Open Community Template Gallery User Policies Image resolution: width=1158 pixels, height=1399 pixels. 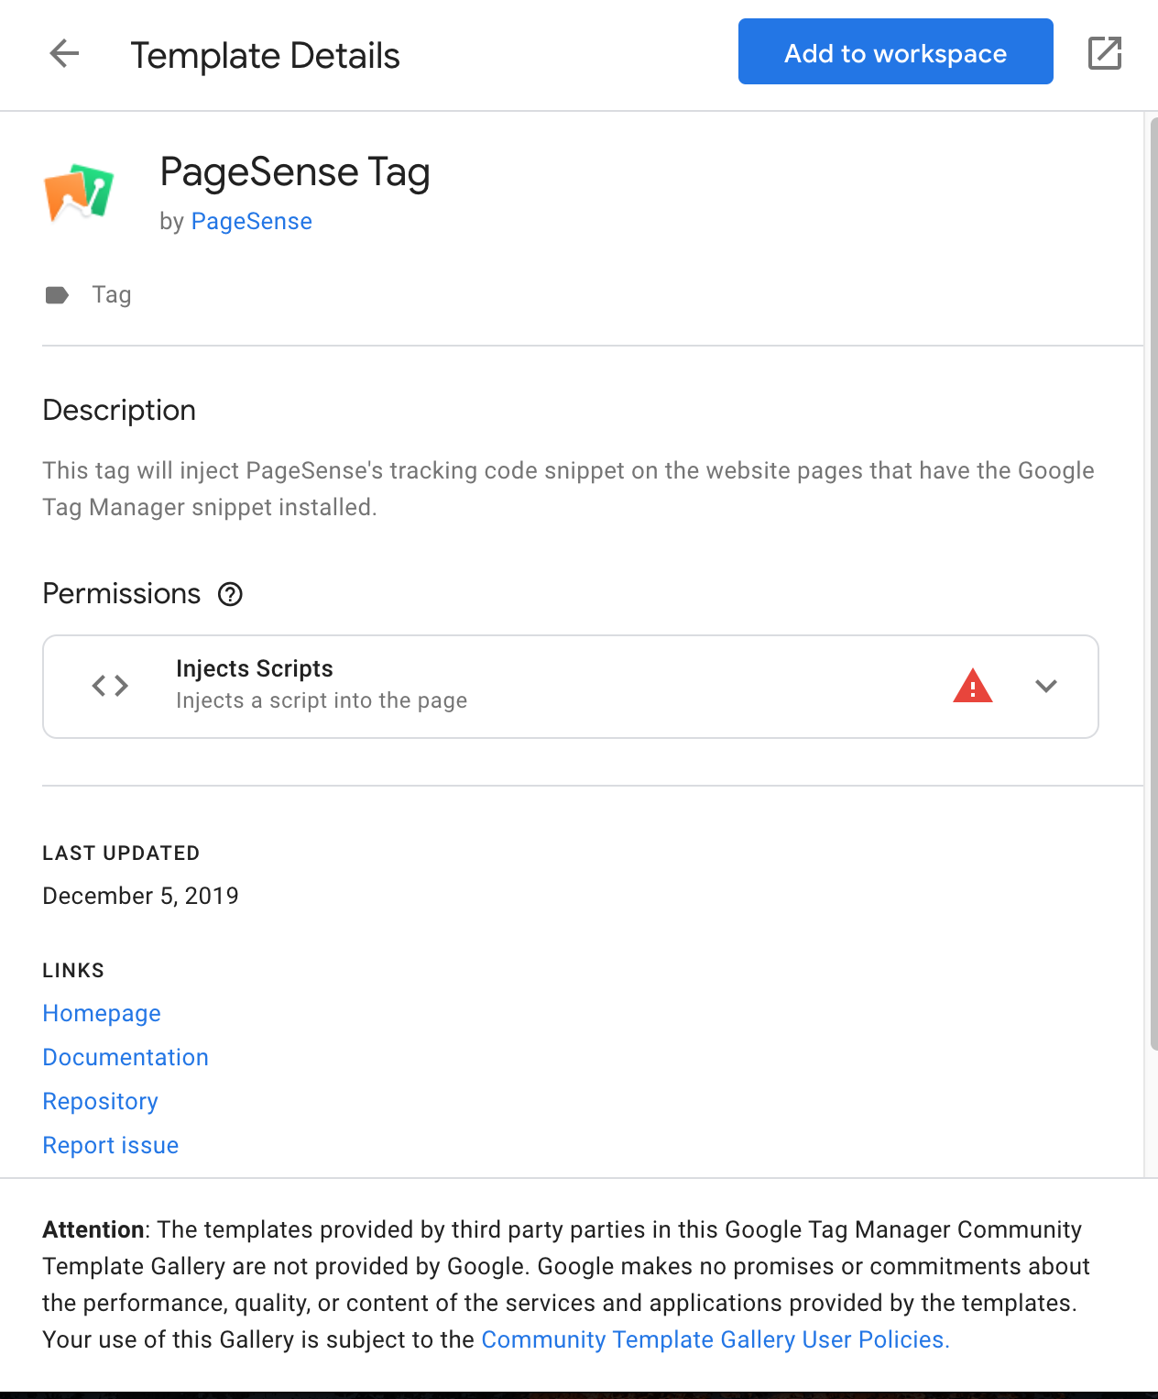click(x=715, y=1339)
